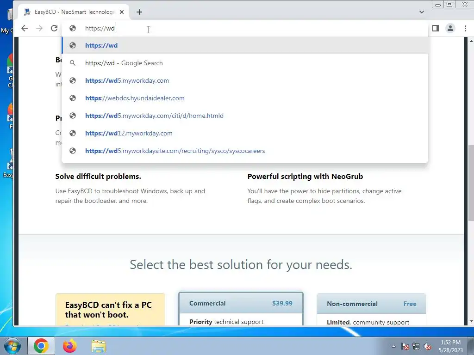Screen dimensions: 474x355
Task: Launch Firefox from the taskbar
Action: [x=70, y=346]
